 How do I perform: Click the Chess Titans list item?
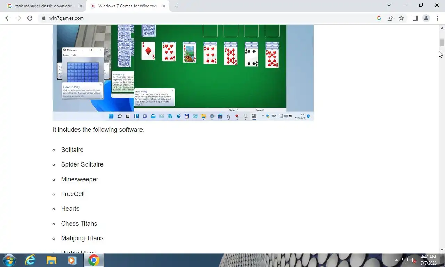tap(79, 224)
